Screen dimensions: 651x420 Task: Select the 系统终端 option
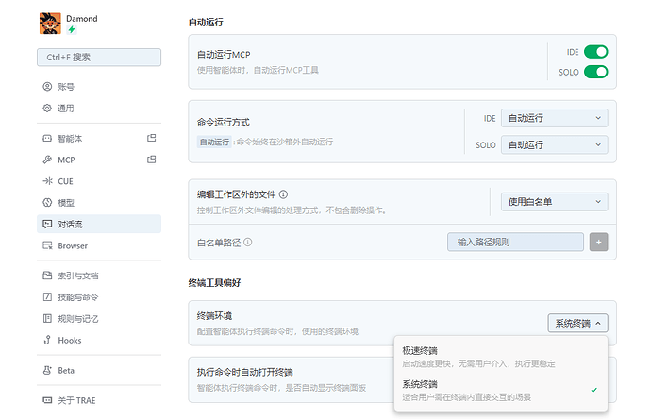click(501, 390)
